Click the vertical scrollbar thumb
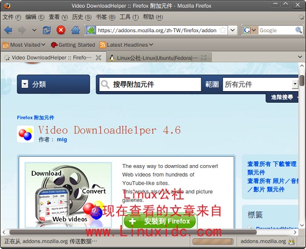This screenshot has width=306, height=249. pos(302,81)
